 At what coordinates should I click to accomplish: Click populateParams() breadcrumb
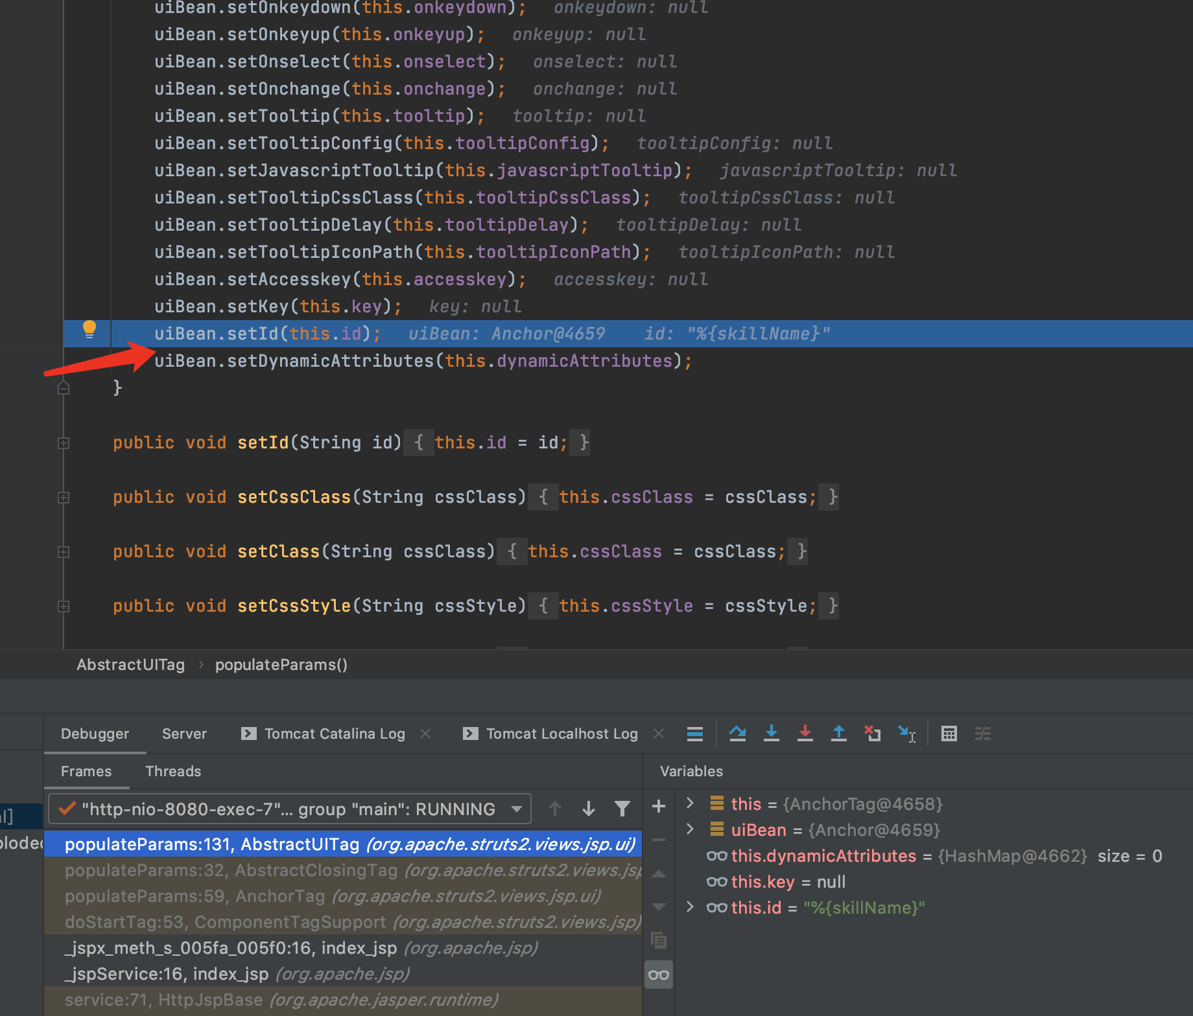pyautogui.click(x=281, y=665)
